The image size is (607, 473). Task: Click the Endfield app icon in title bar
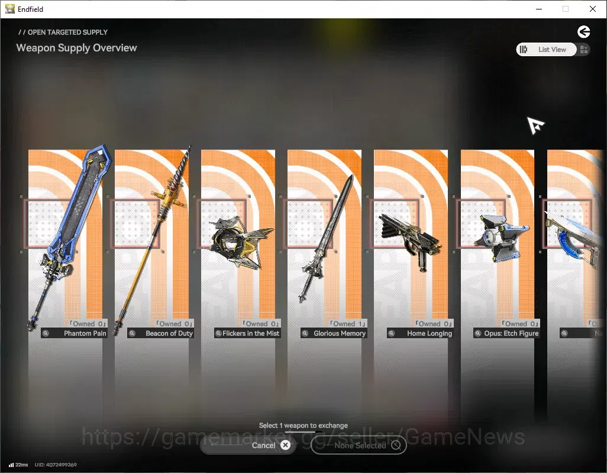(9, 9)
